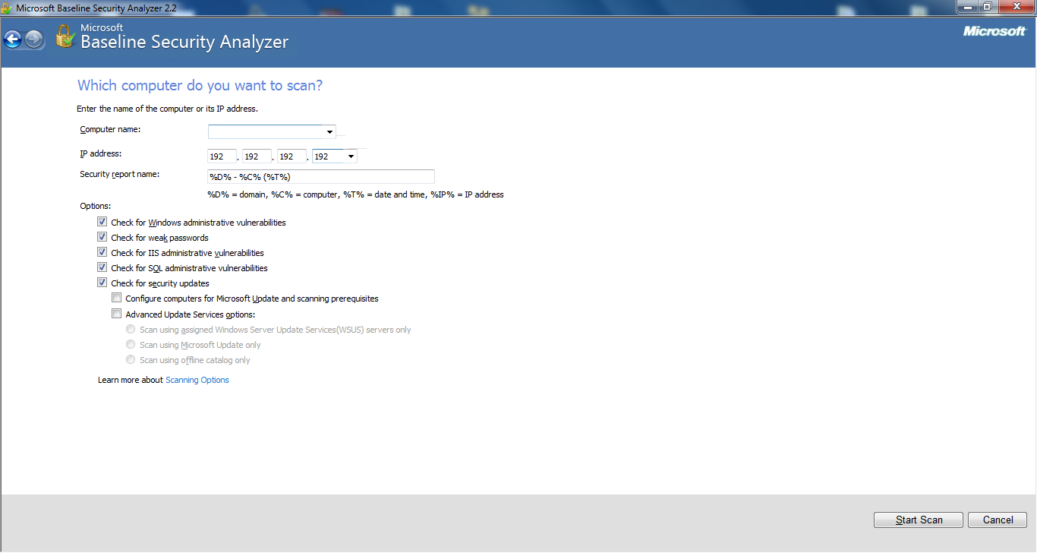
Task: Uncheck Check for Windows administrative vulnerabilities
Action: (x=102, y=223)
